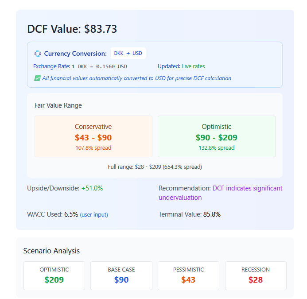Click the Base Case $90 scenario card
The width and height of the screenshot is (307, 299).
121,276
